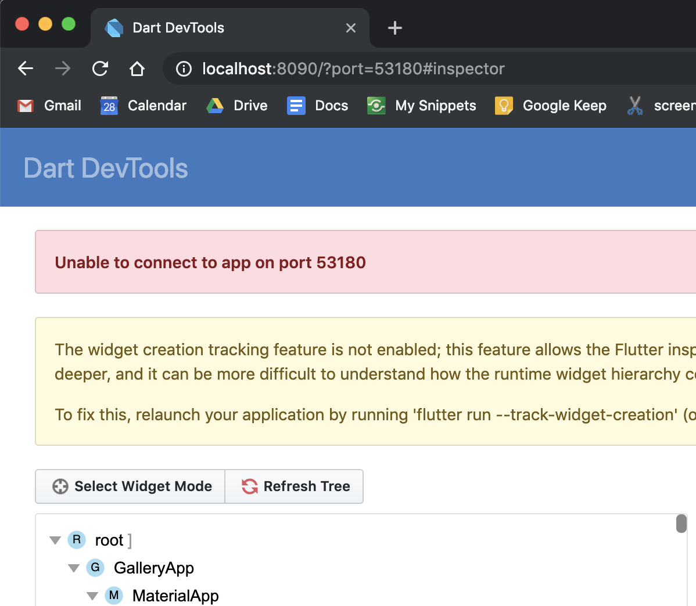Click the Refresh Tree button
Viewport: 696px width, 606px height.
(295, 486)
